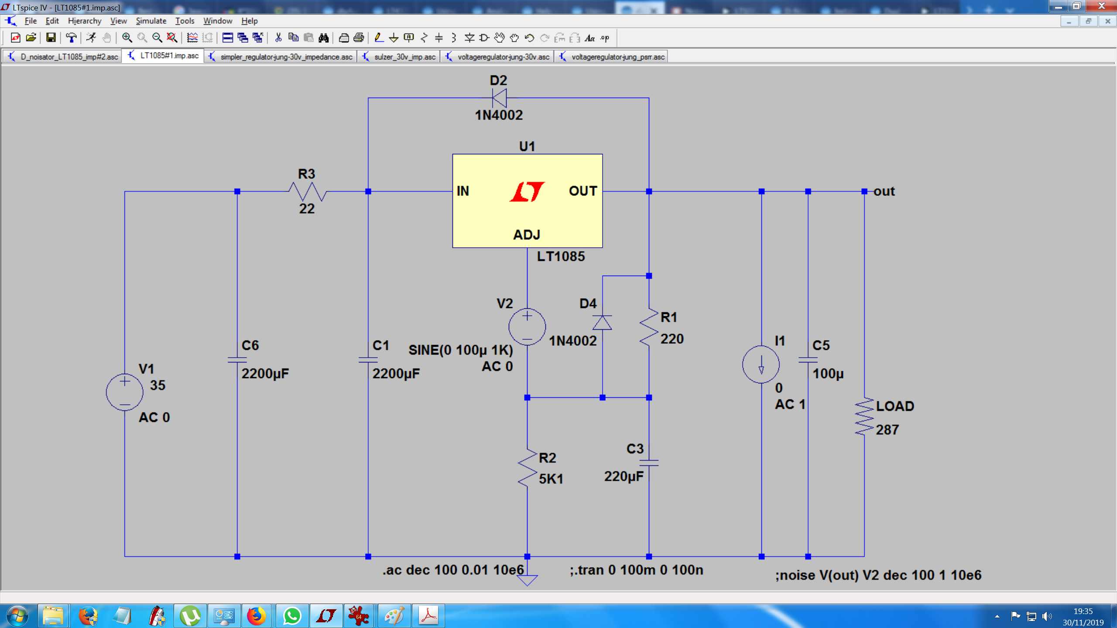Image resolution: width=1117 pixels, height=628 pixels.
Task: Place an inductor from the toolbar
Action: (x=454, y=38)
